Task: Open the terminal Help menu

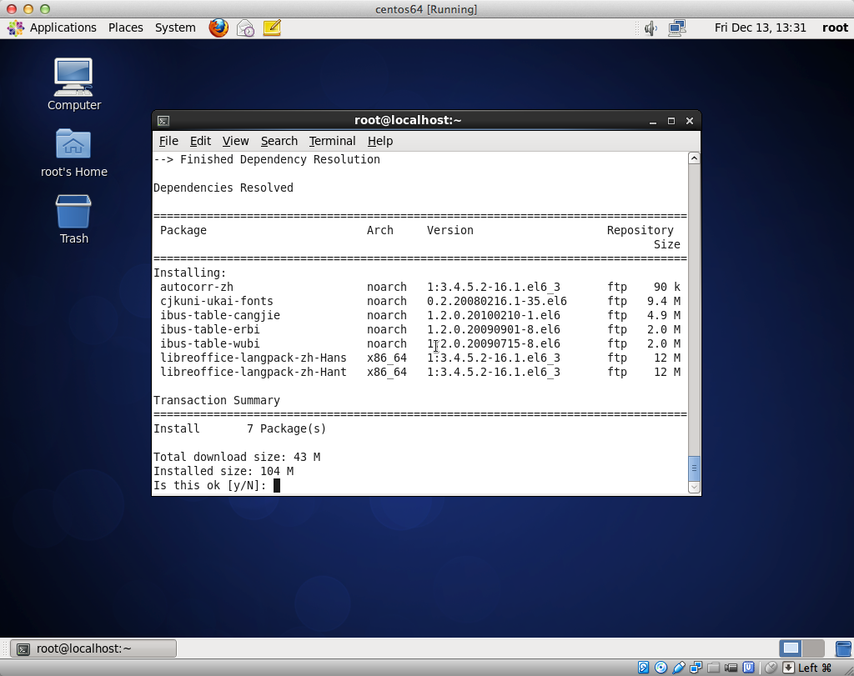Action: coord(379,141)
